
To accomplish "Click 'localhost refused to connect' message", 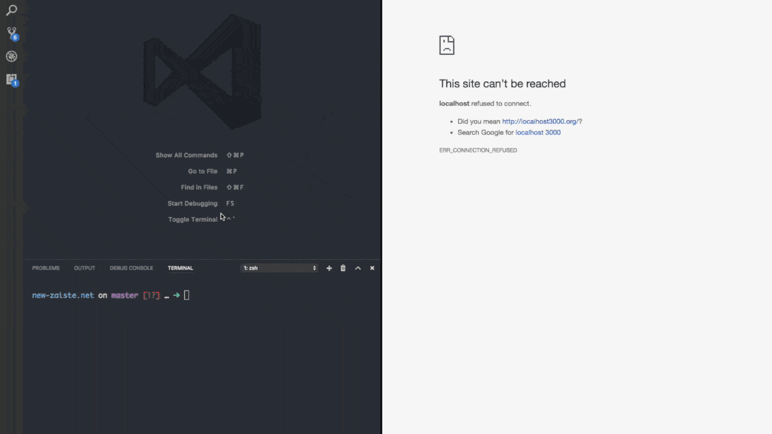I will (485, 104).
